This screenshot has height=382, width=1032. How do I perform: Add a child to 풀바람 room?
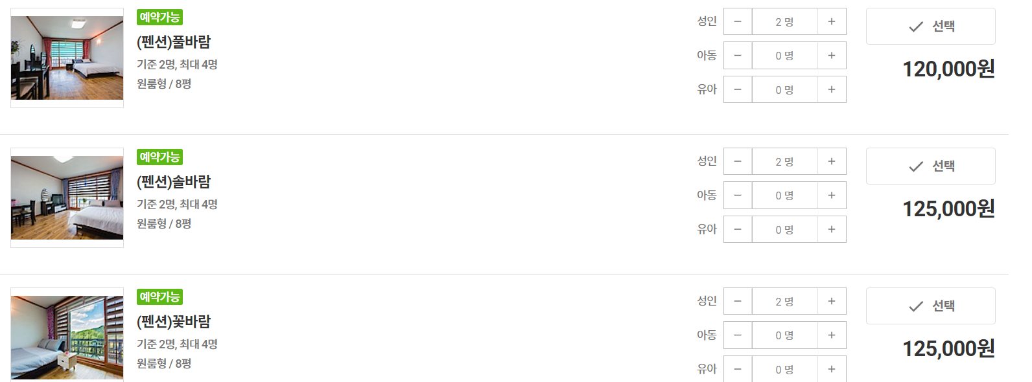point(832,56)
